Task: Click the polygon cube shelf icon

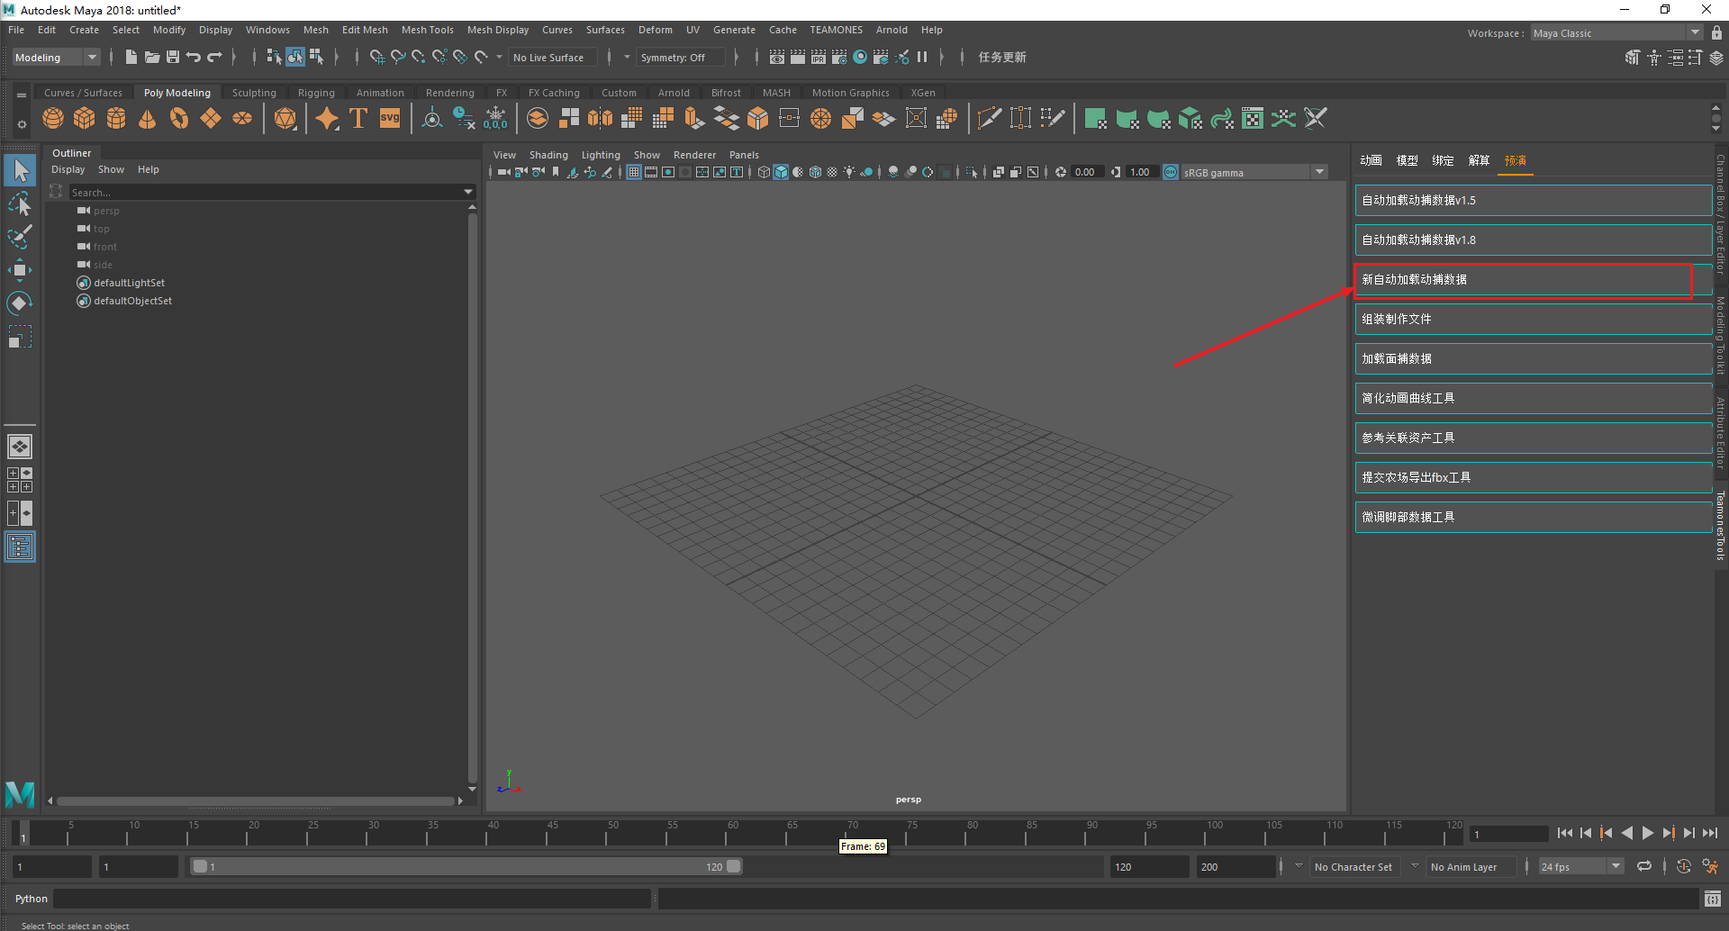Action: point(85,119)
